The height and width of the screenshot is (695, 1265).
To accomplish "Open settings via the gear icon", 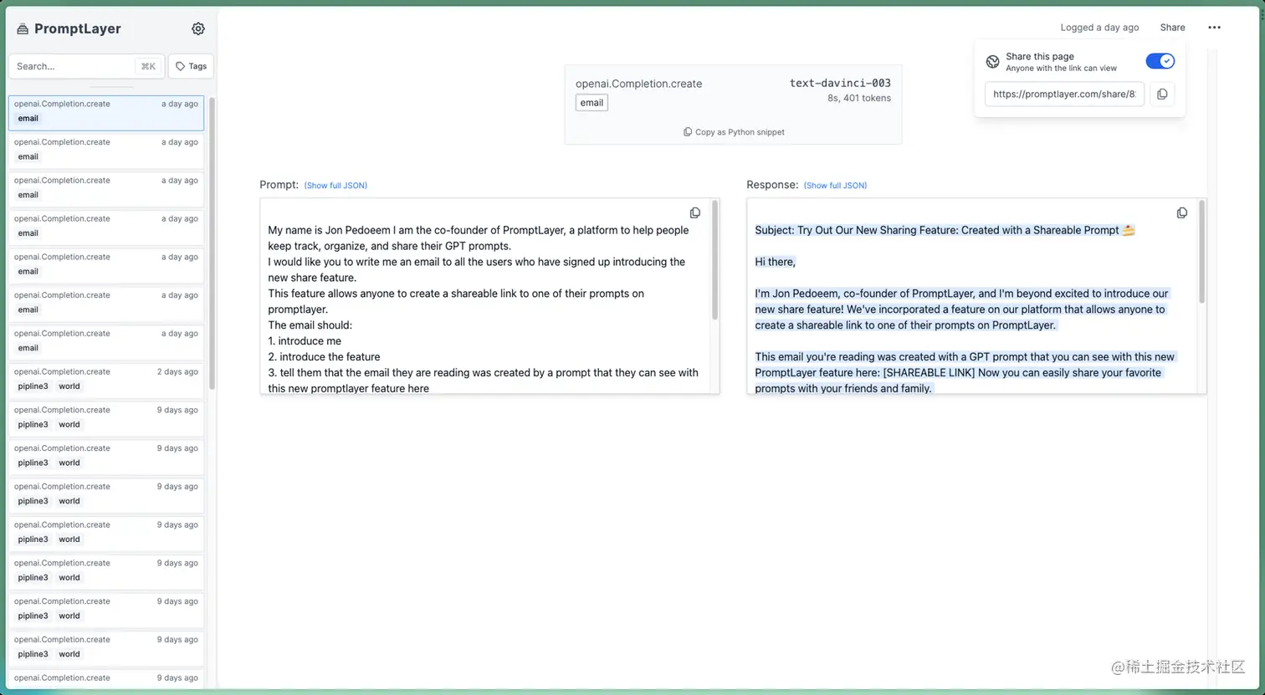I will tap(198, 28).
